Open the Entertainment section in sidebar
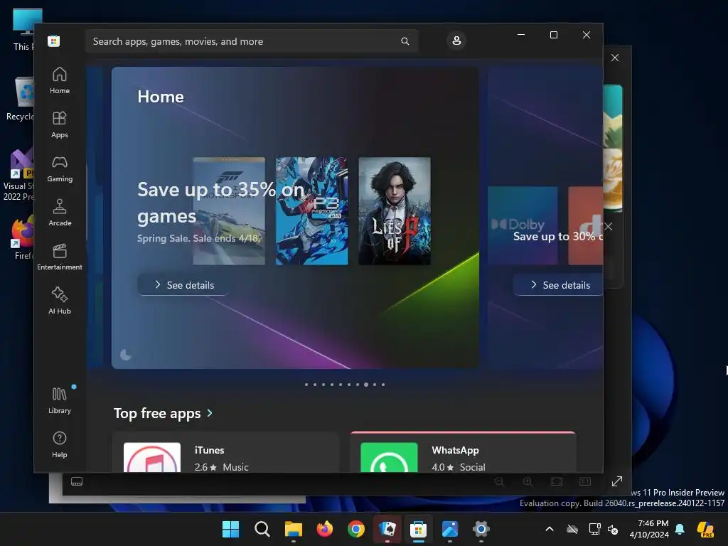 tap(60, 257)
